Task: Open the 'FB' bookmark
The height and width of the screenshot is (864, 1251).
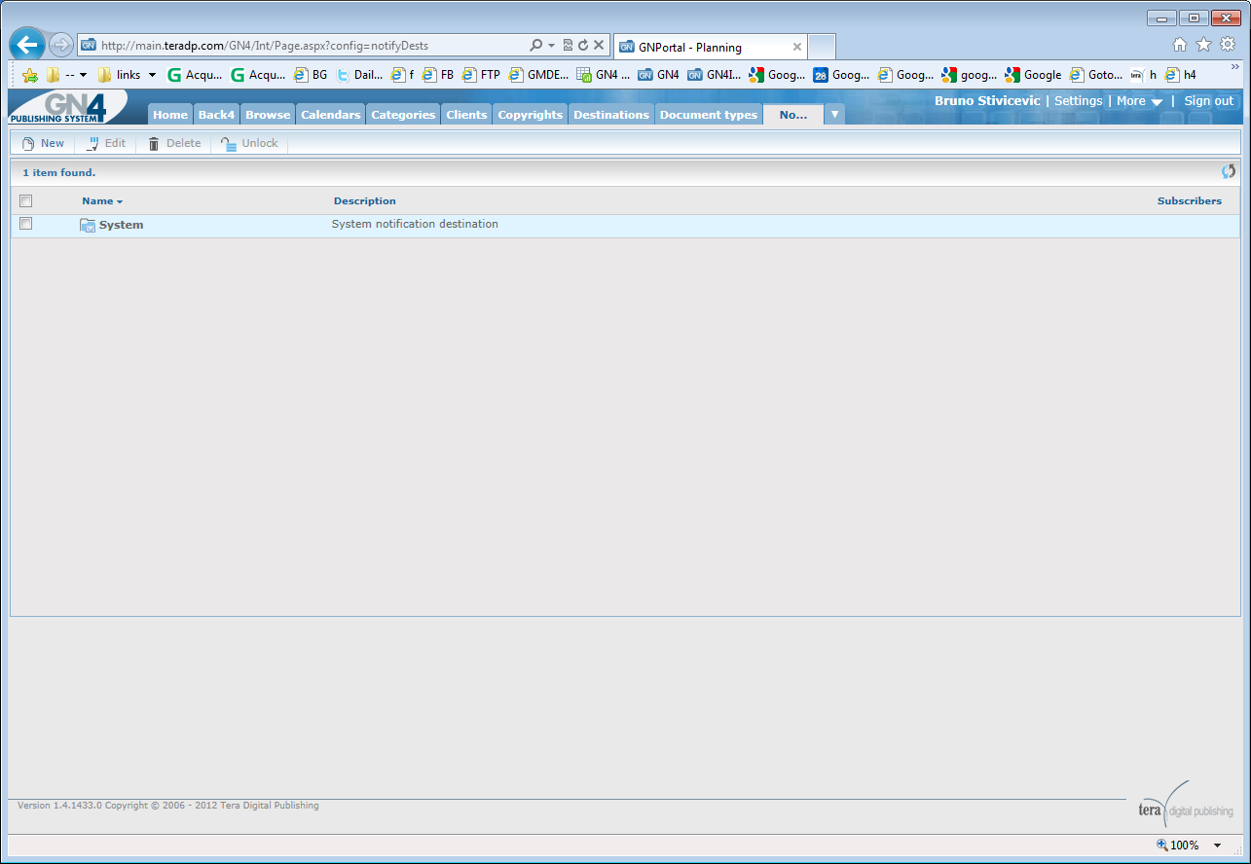Action: [438, 75]
